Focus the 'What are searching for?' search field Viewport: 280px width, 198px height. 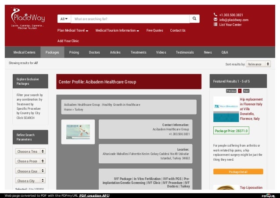coord(130,19)
